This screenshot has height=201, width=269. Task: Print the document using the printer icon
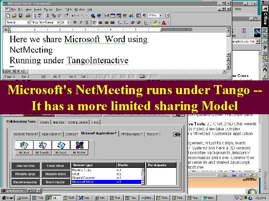[28, 16]
